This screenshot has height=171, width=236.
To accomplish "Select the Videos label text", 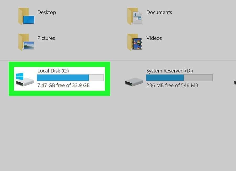I will (154, 38).
